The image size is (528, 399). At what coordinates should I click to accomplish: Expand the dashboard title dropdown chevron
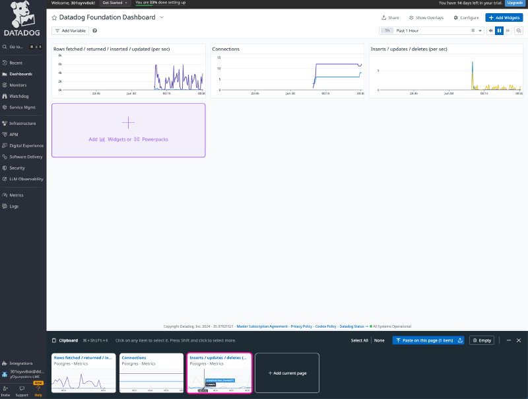[x=162, y=17]
